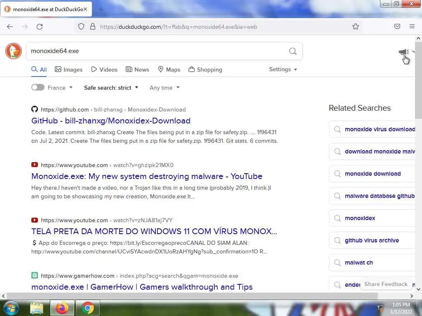The image size is (422, 316).
Task: Reload the current page
Action: [x=40, y=27]
